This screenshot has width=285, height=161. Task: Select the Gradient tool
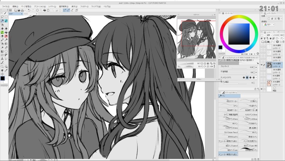(x=2, y=51)
